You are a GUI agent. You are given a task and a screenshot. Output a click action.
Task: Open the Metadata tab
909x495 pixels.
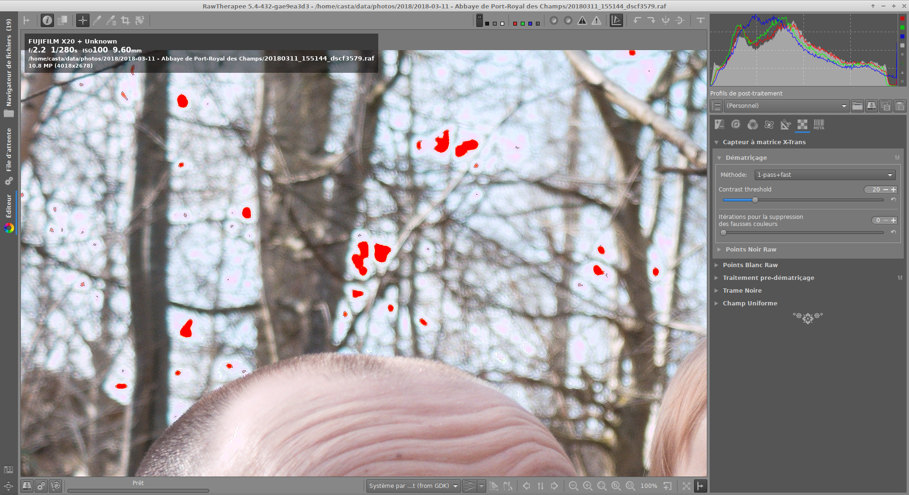click(819, 124)
